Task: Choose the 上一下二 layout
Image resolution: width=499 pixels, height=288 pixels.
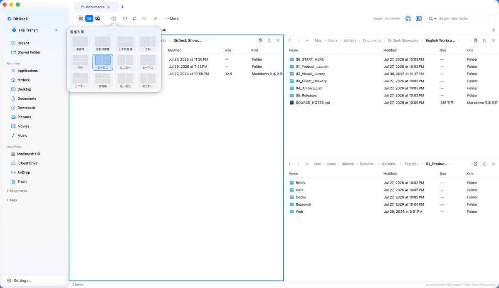Action: click(148, 62)
